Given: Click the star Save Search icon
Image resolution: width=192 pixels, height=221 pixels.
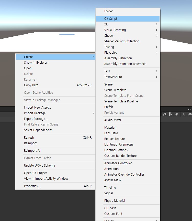Looking at the screenshot, I should [184, 114].
